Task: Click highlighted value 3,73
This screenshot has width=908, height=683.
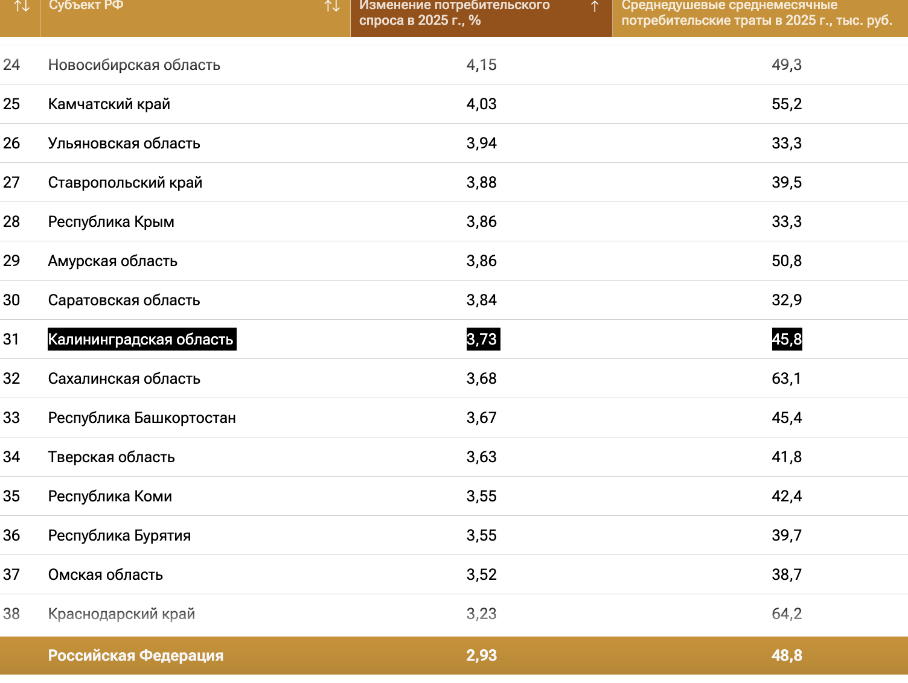Action: click(x=482, y=339)
